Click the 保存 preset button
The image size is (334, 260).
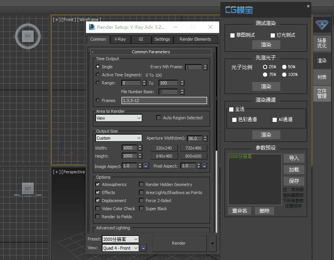point(294,181)
